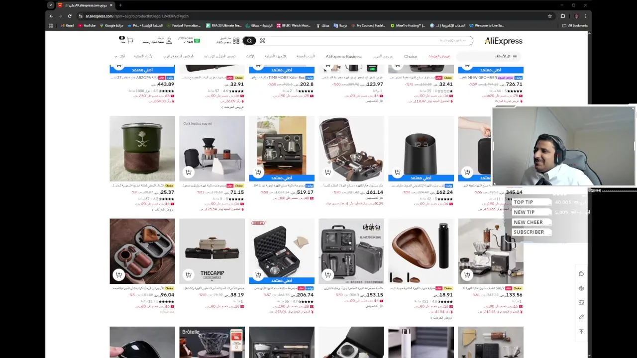Add HiBREW 206.74 coffee case to cart
Viewport: 637px width, 358px height.
[x=258, y=274]
